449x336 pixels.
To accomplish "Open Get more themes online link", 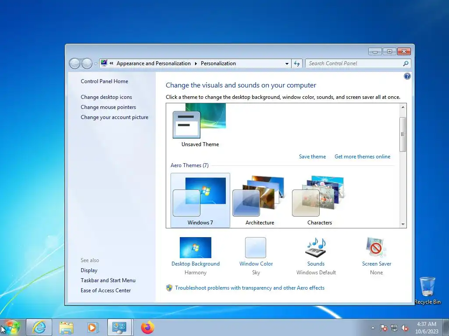I will (362, 157).
